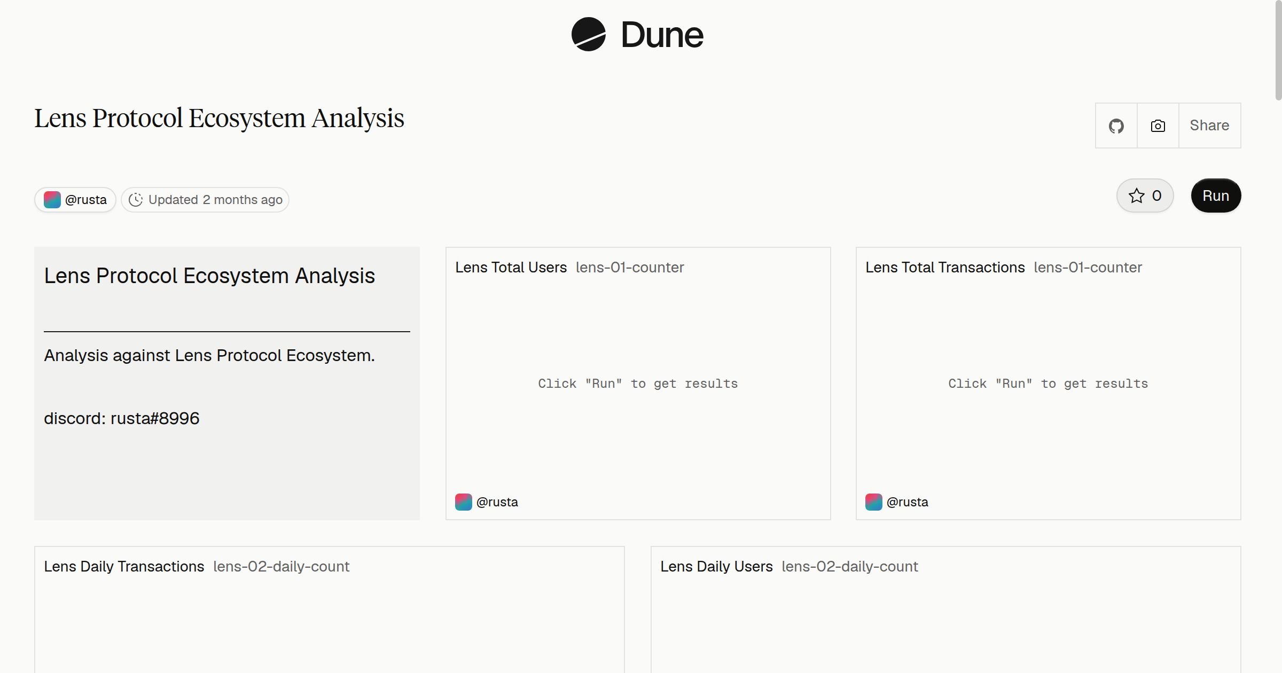
Task: Click the rusta avatar in the author chip
Action: click(x=52, y=200)
